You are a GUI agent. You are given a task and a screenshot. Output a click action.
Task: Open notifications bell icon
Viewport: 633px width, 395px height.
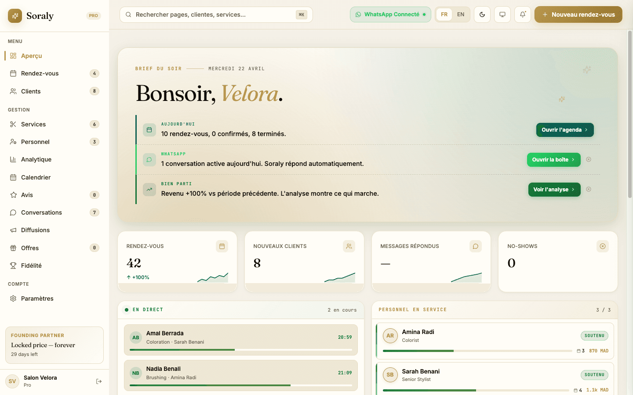(523, 14)
